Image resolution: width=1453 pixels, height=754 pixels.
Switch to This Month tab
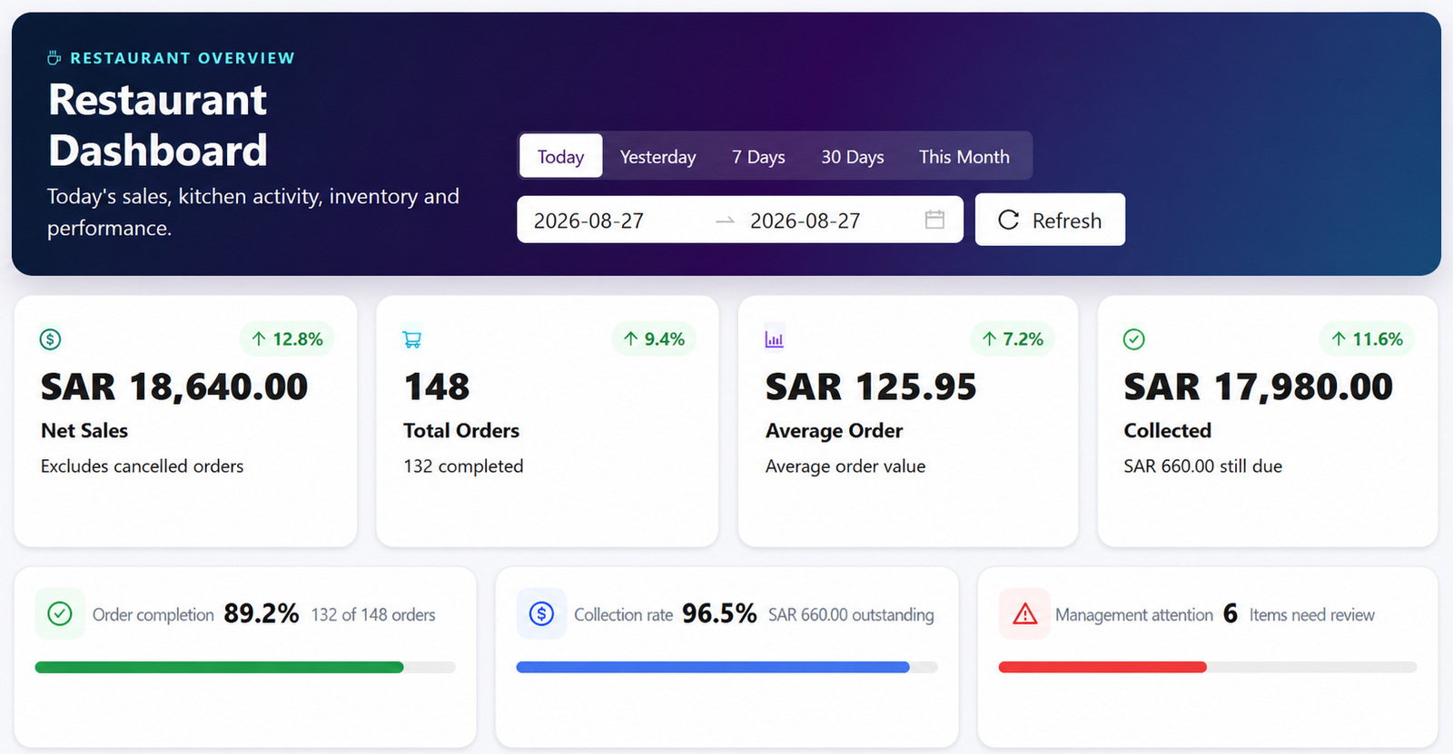click(x=964, y=156)
